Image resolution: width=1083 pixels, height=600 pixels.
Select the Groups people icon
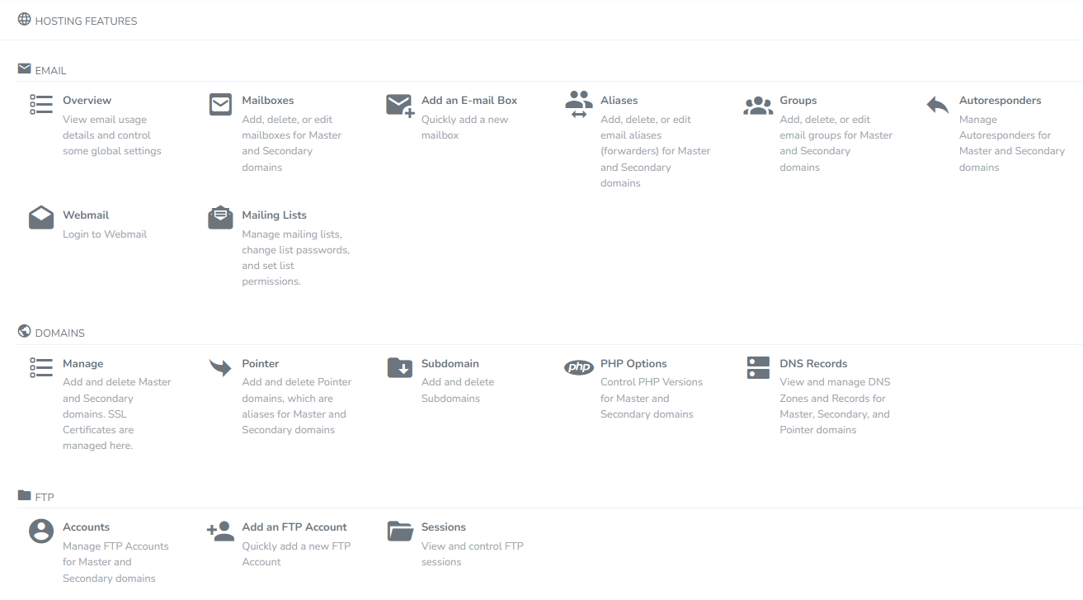click(757, 104)
